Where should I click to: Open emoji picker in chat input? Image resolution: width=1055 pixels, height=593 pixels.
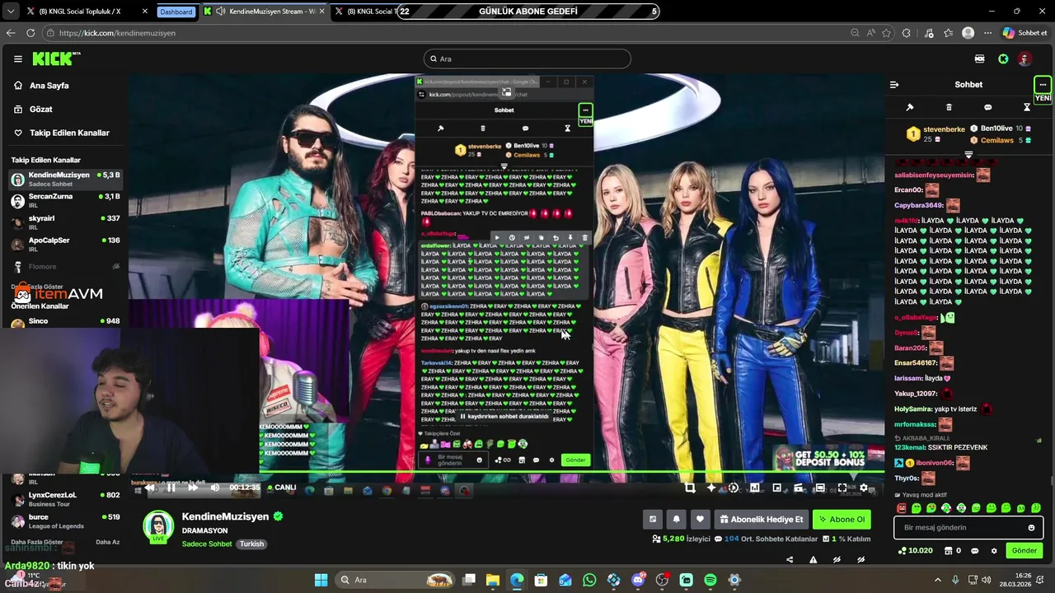[1031, 527]
